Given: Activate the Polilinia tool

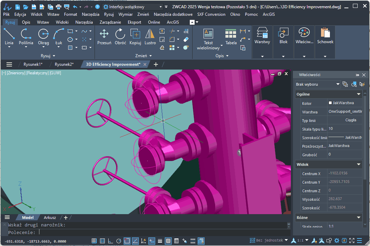Looking at the screenshot, I should point(26,35).
